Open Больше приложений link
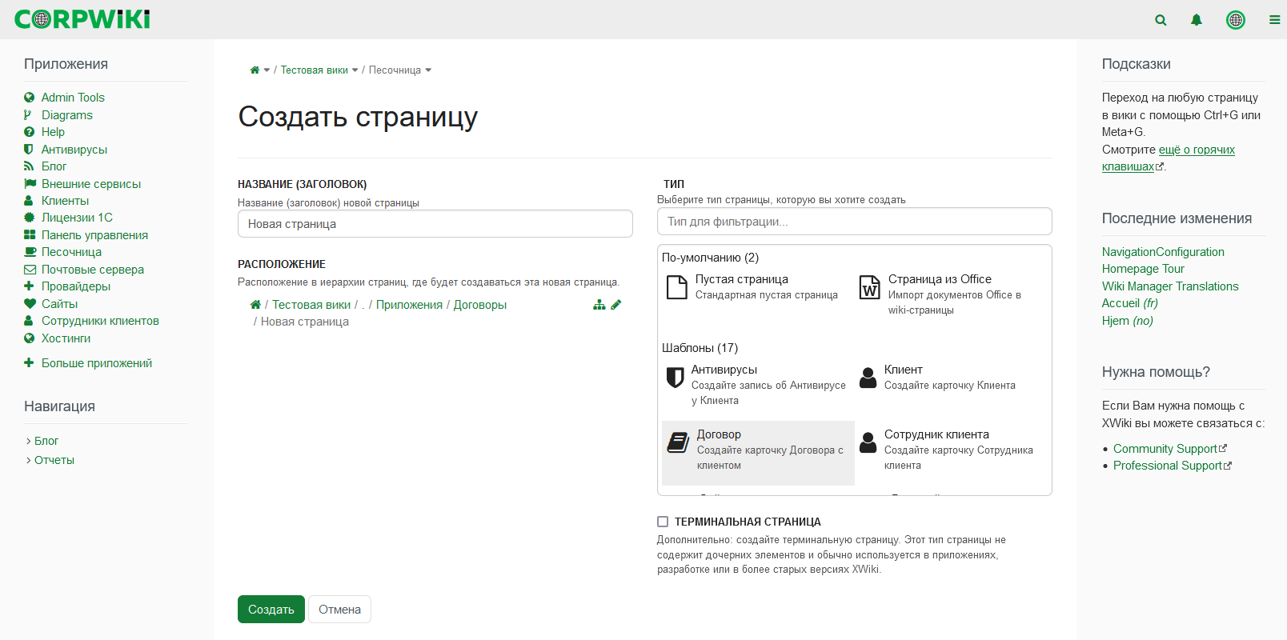Viewport: 1287px width, 640px height. click(x=97, y=363)
